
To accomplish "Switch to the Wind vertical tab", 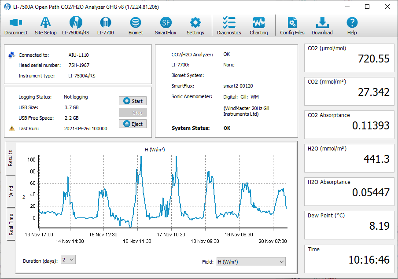I will point(11,191).
